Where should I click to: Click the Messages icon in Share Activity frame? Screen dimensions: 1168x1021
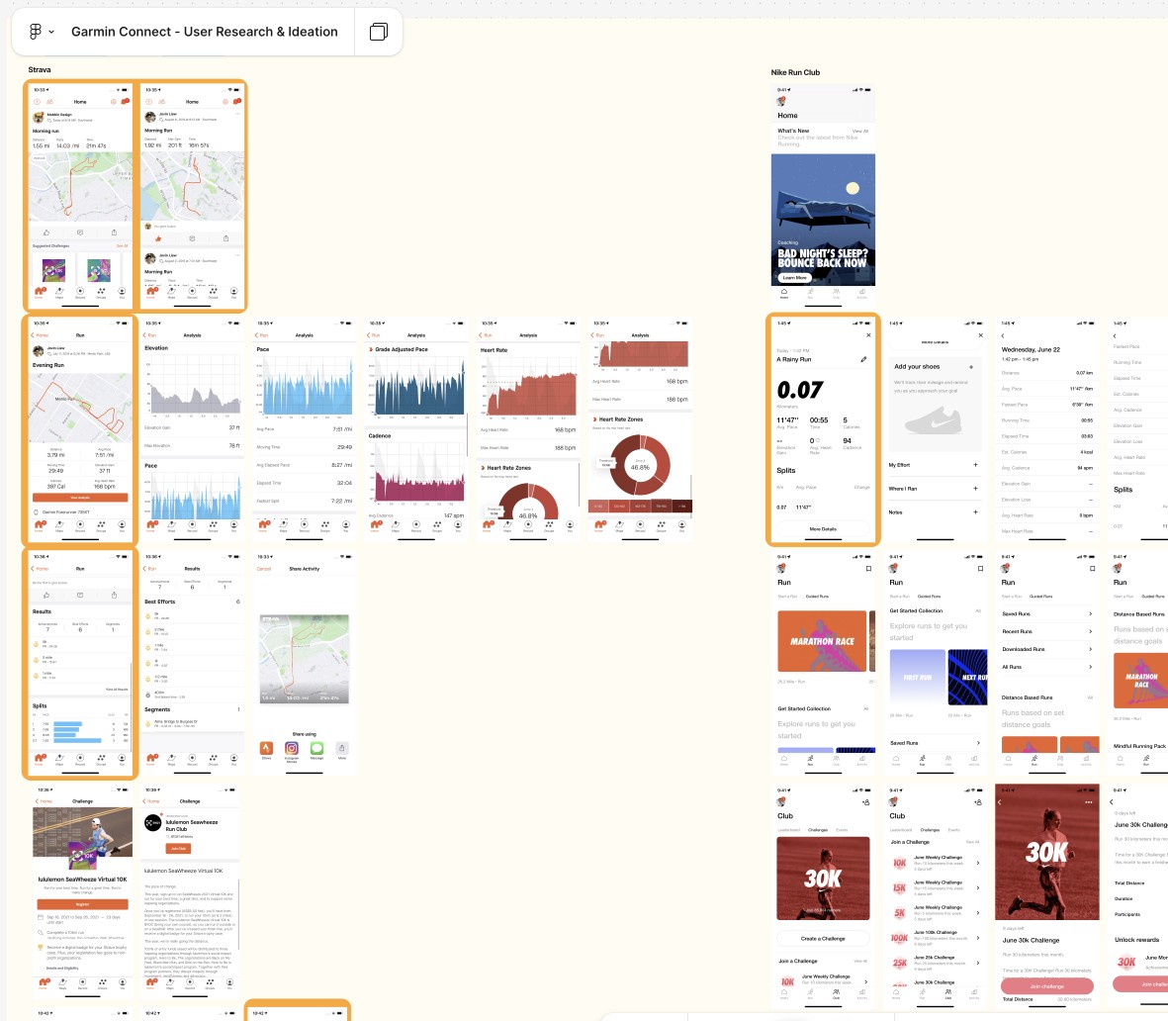point(316,748)
